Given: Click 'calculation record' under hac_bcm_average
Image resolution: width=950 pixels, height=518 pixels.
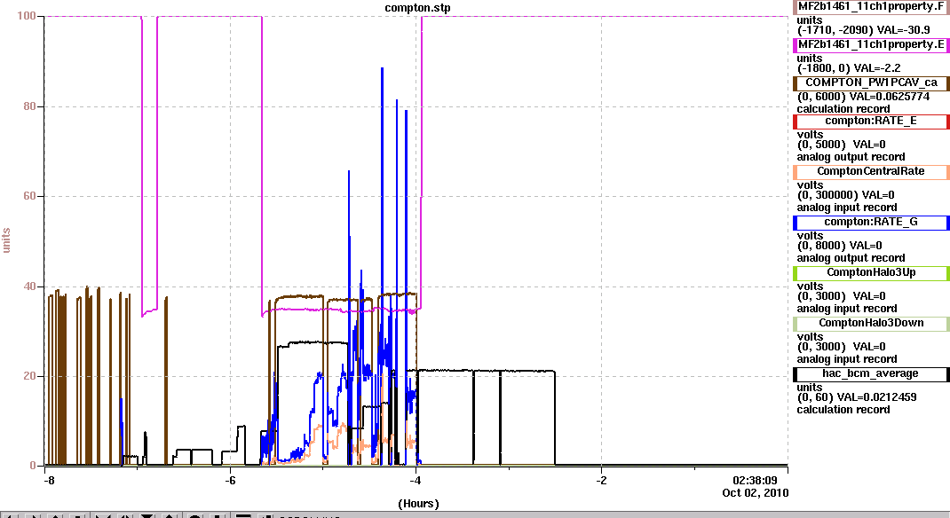Looking at the screenshot, I should tap(843, 410).
